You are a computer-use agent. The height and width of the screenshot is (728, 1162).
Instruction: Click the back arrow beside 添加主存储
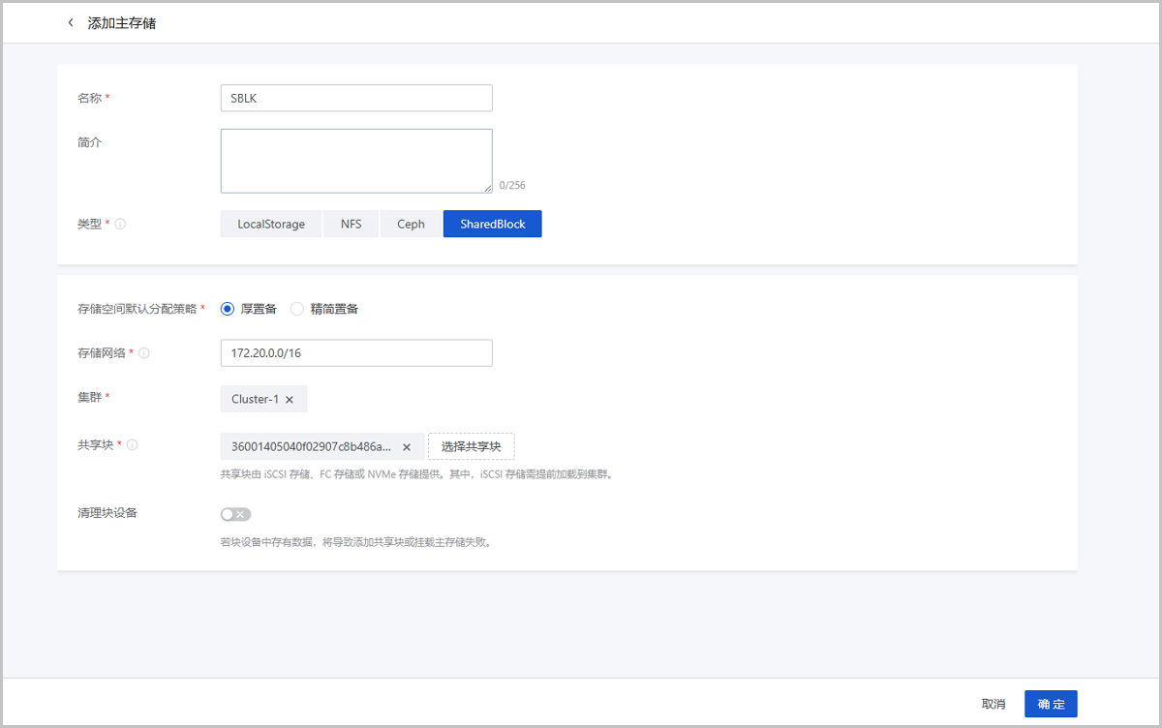(70, 23)
